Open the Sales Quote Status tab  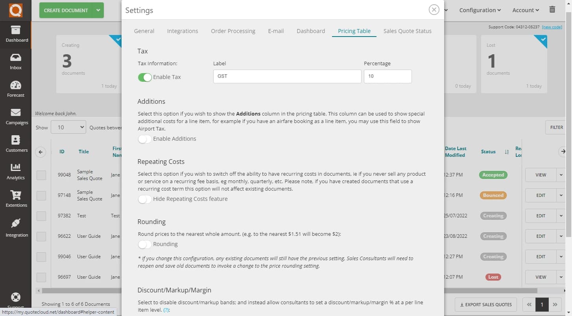(407, 31)
